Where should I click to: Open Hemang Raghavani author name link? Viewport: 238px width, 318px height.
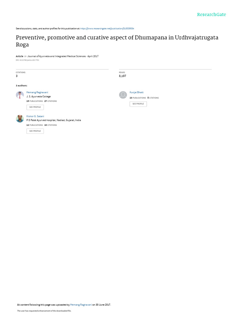tap(37, 92)
